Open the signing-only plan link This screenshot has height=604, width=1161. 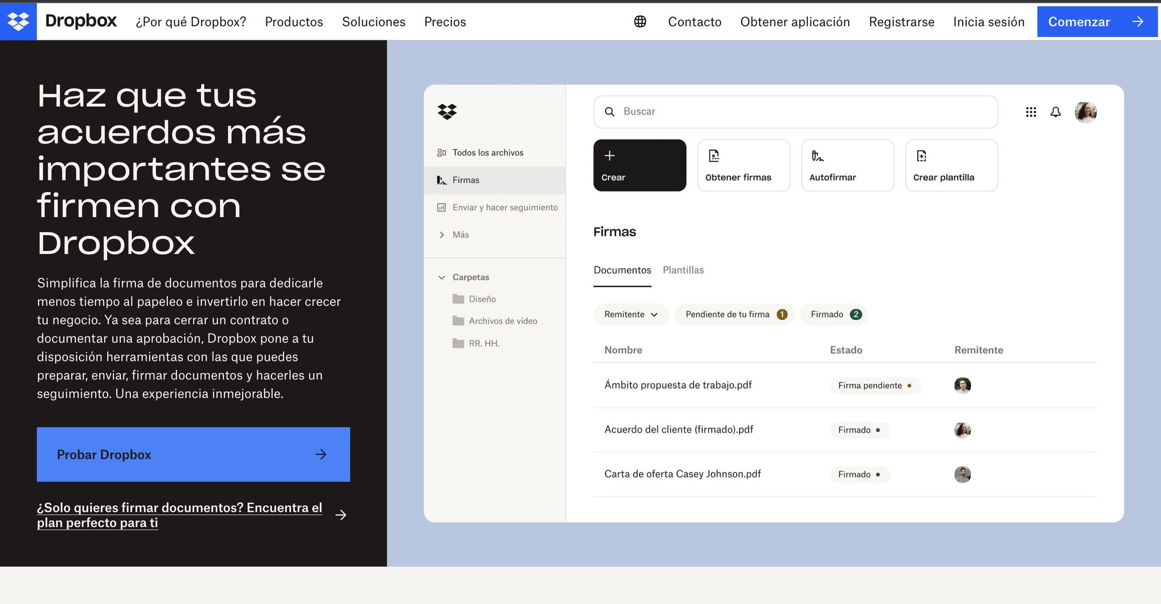pyautogui.click(x=179, y=515)
